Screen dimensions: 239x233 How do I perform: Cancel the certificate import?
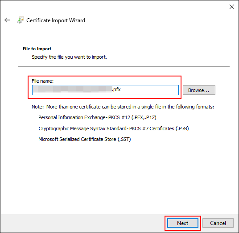pyautogui.click(x=218, y=223)
